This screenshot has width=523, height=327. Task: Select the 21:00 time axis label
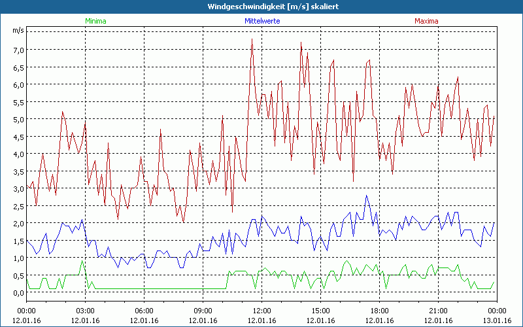[x=438, y=311]
